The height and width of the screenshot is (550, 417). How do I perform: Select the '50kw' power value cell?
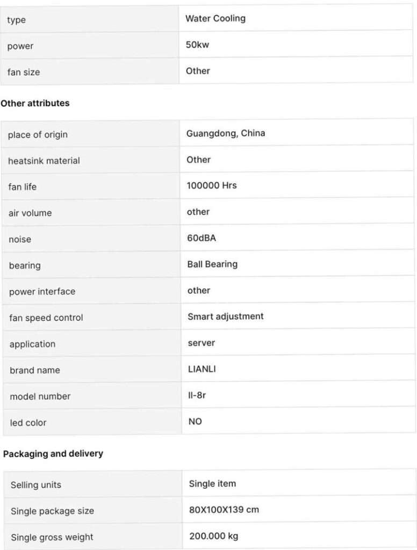click(x=197, y=45)
